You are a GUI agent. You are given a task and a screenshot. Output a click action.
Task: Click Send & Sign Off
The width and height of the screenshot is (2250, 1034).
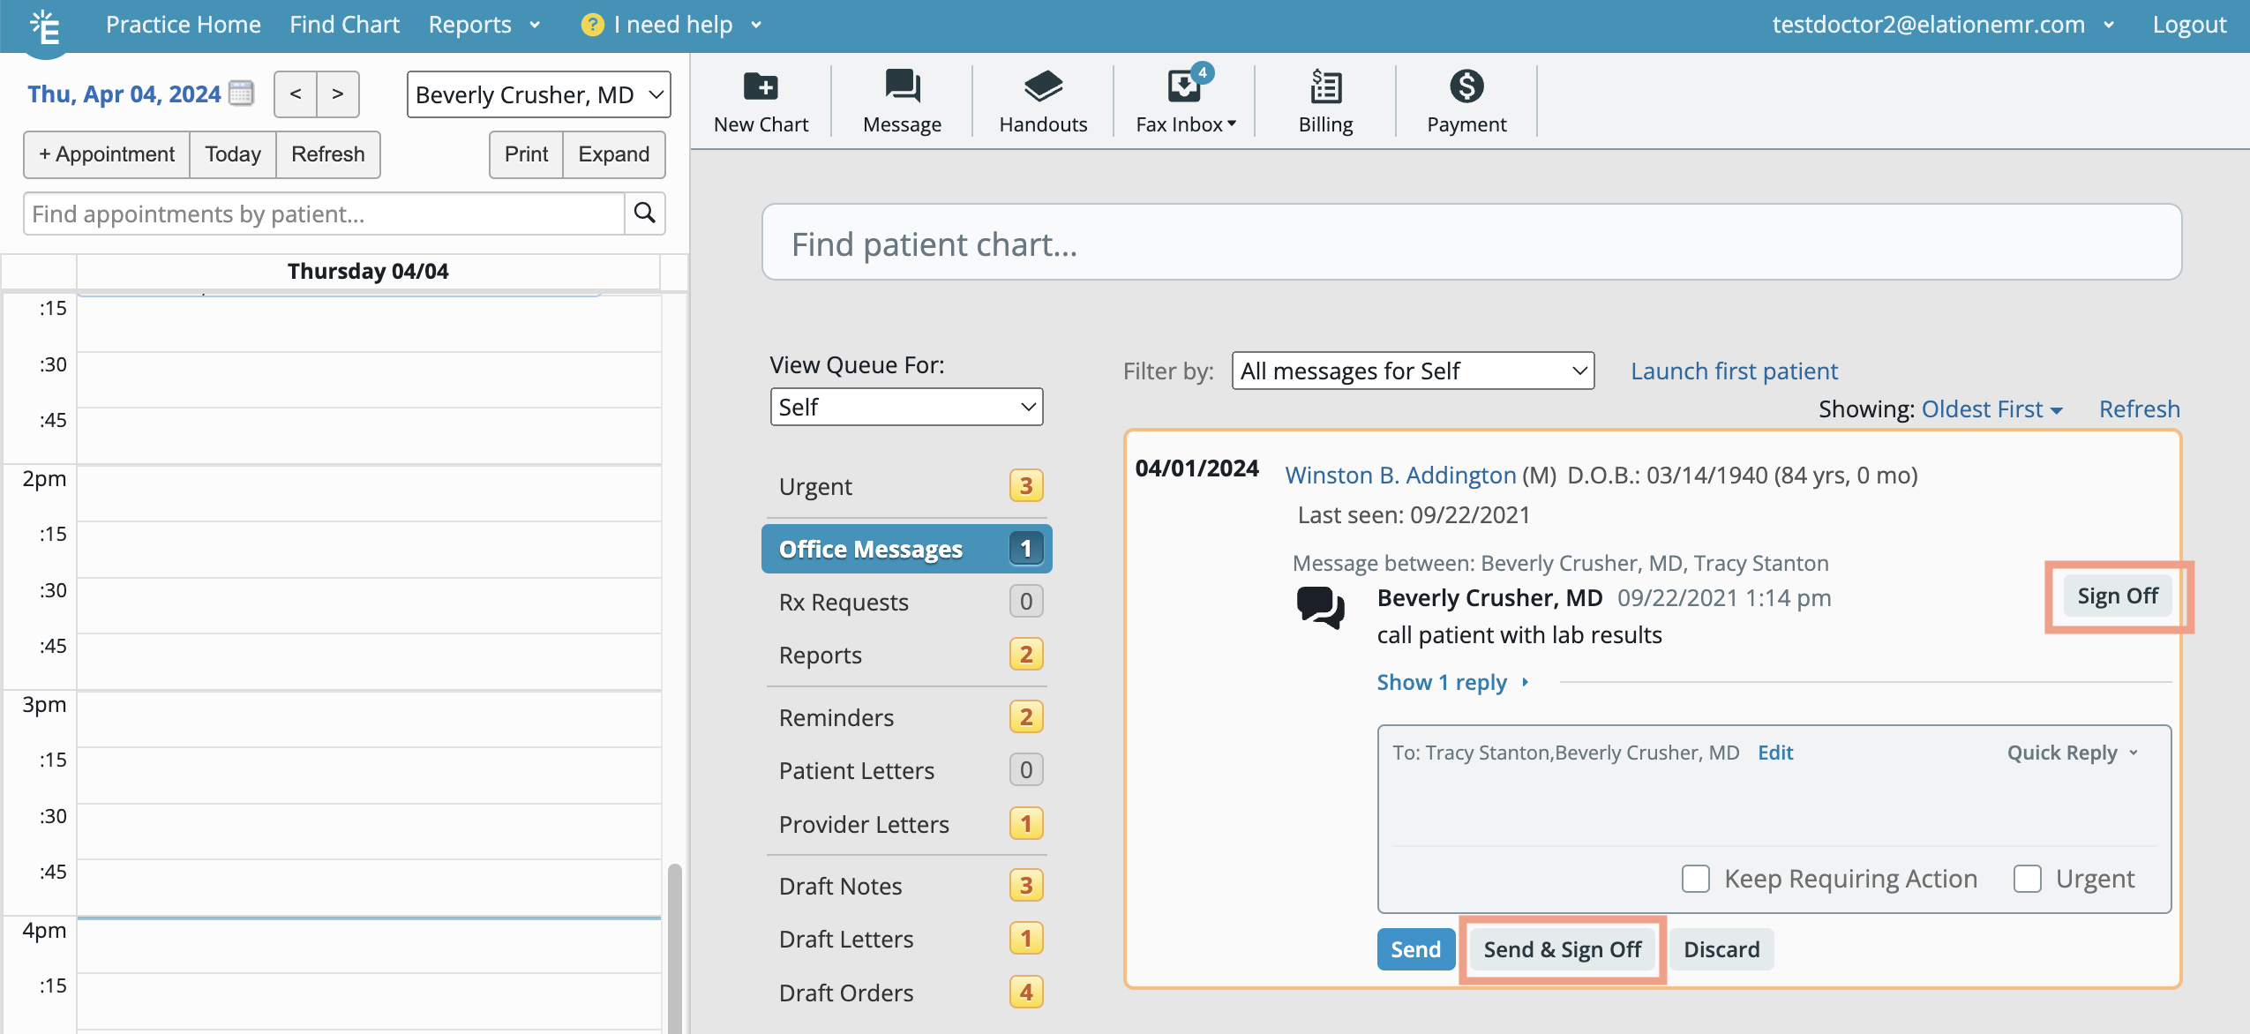[1562, 949]
